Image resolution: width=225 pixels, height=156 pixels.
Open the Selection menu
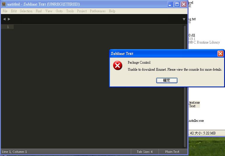pyautogui.click(x=26, y=11)
